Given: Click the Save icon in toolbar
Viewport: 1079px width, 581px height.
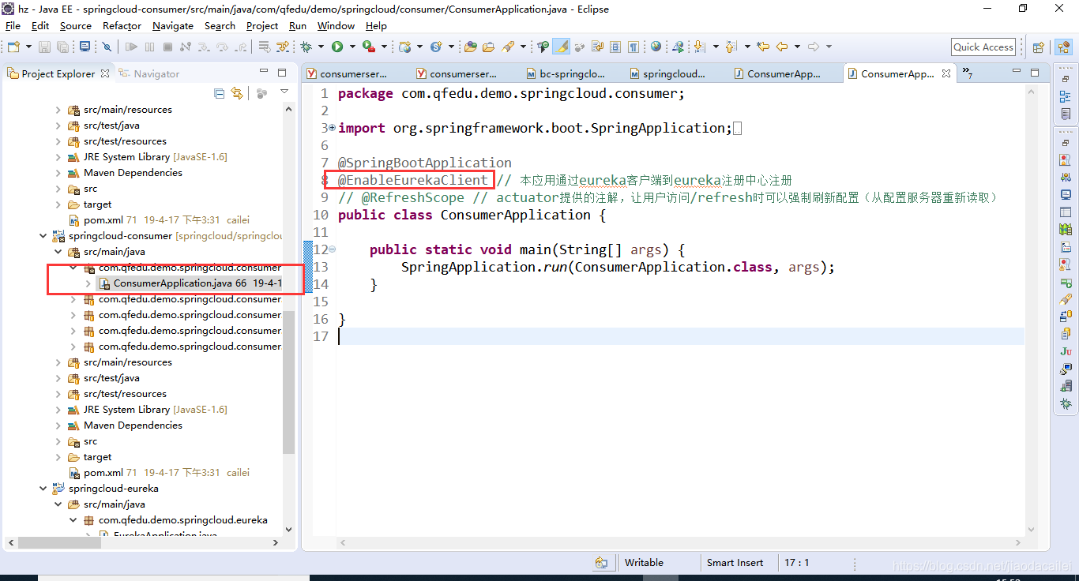Looking at the screenshot, I should coord(44,47).
